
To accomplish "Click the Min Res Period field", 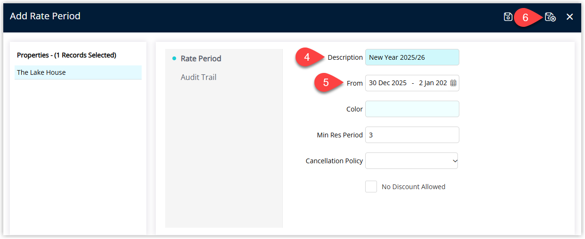I will coord(412,135).
